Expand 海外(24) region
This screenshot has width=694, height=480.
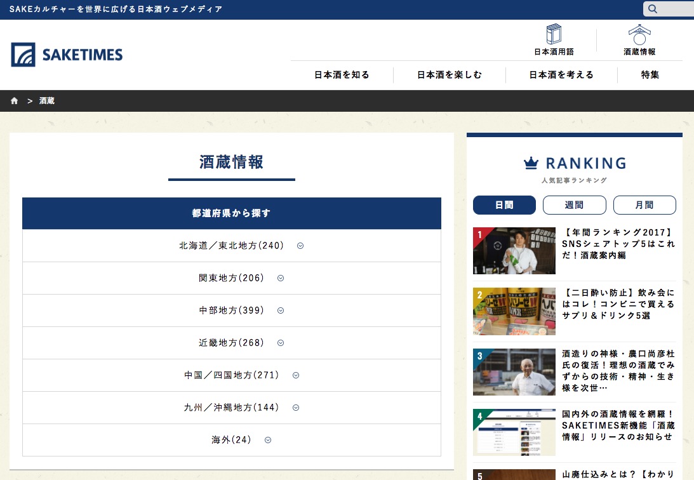[x=232, y=440]
